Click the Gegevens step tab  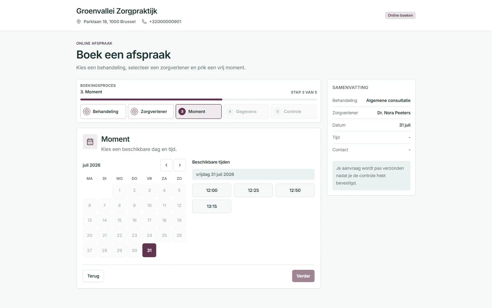pos(246,111)
